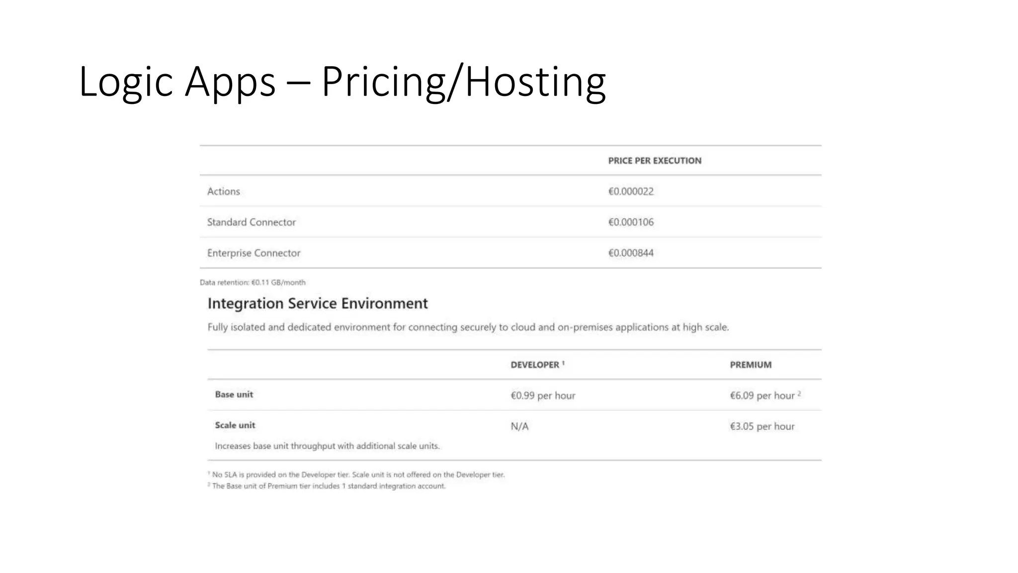Click the 'Base unit' row label
Viewport: 1018px width, 573px height.
[x=234, y=394]
